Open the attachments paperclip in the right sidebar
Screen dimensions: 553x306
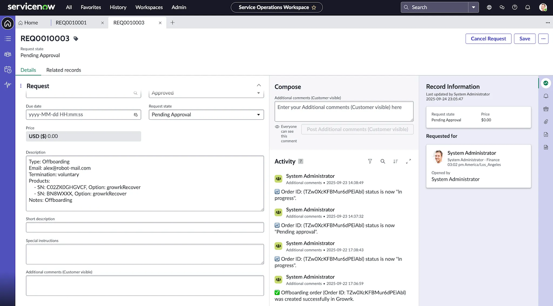(x=546, y=122)
